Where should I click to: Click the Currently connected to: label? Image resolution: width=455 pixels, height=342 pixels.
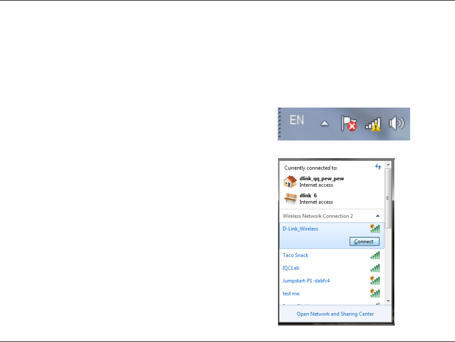311,168
